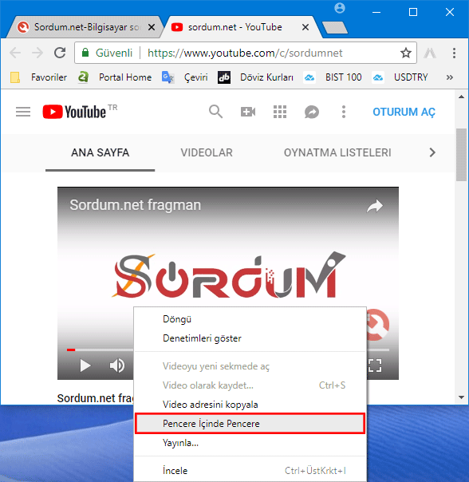This screenshot has height=482, width=469.
Task: Click the Sordum.net fragman video title overlay
Action: tap(136, 205)
